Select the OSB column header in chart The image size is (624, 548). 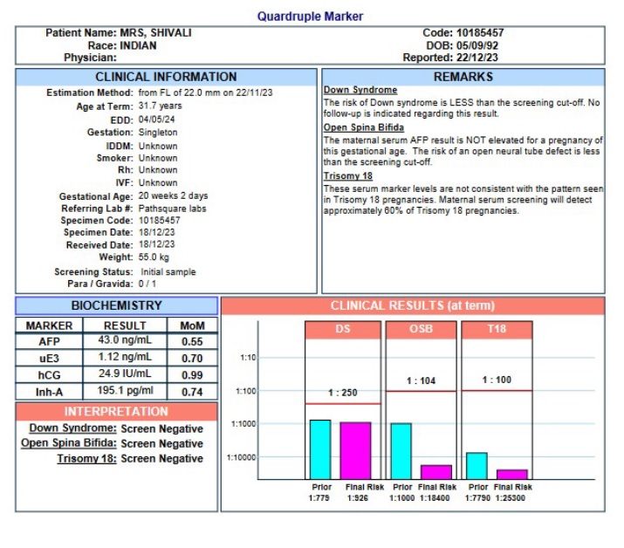[x=421, y=329]
